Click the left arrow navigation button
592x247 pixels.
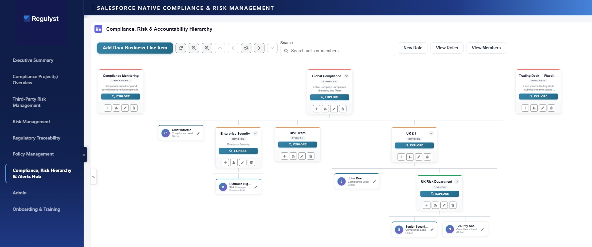point(233,48)
